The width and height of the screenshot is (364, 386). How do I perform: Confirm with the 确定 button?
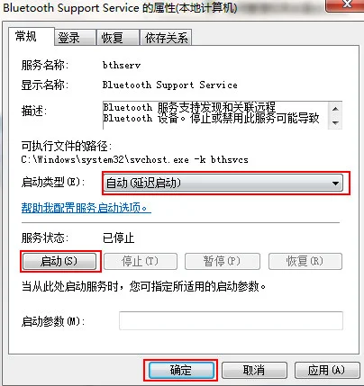(x=181, y=371)
